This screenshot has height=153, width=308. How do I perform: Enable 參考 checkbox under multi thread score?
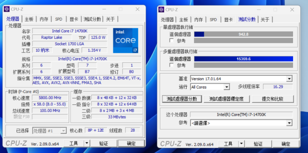[x=172, y=65]
